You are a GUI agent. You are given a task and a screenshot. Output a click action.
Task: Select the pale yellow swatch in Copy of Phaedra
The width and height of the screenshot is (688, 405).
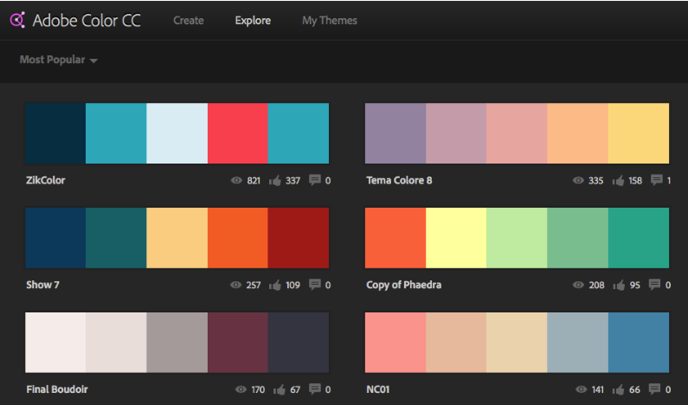[456, 238]
